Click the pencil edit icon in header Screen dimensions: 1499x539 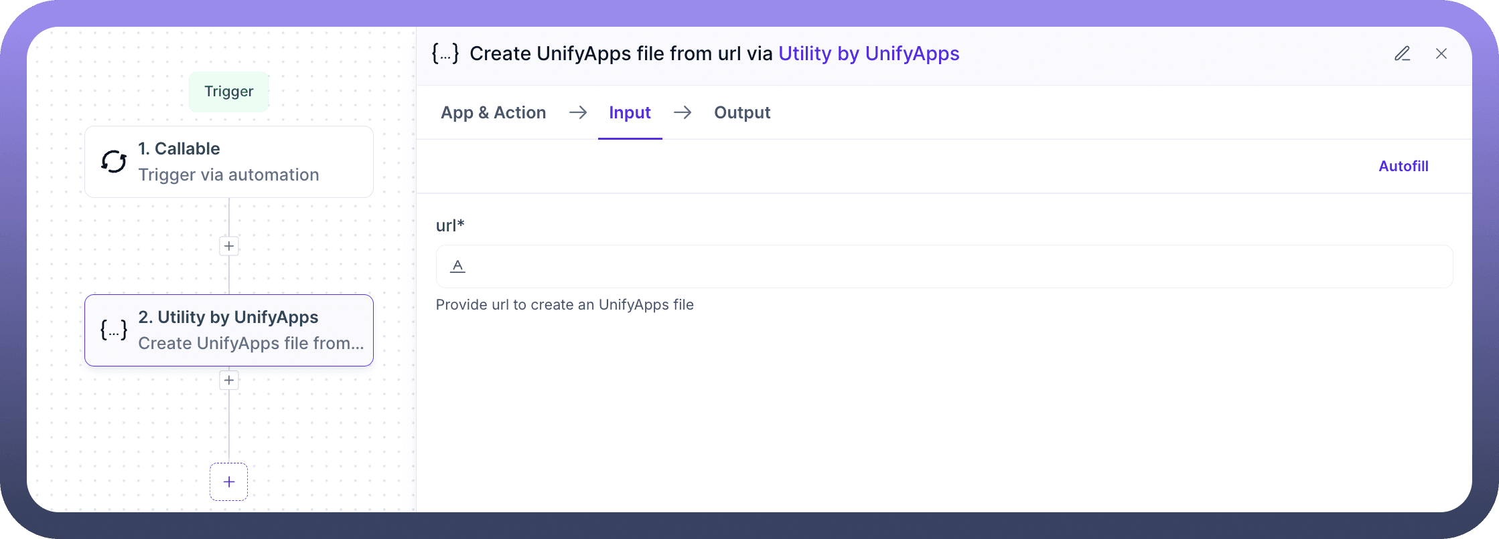1402,53
